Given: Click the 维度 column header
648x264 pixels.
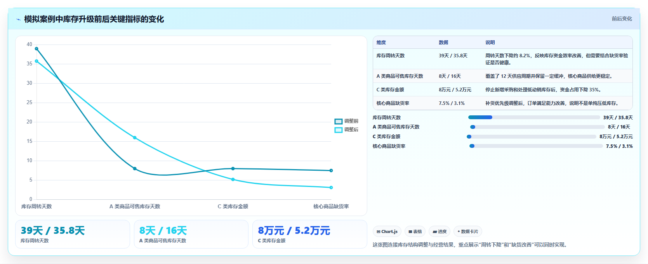Looking at the screenshot, I should point(381,43).
